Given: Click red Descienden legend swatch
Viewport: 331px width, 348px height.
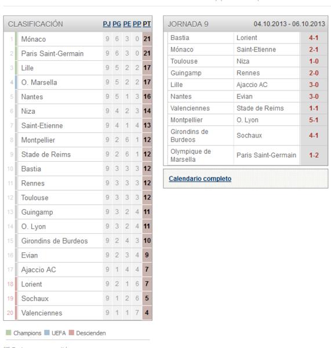Looking at the screenshot, I should 71,332.
